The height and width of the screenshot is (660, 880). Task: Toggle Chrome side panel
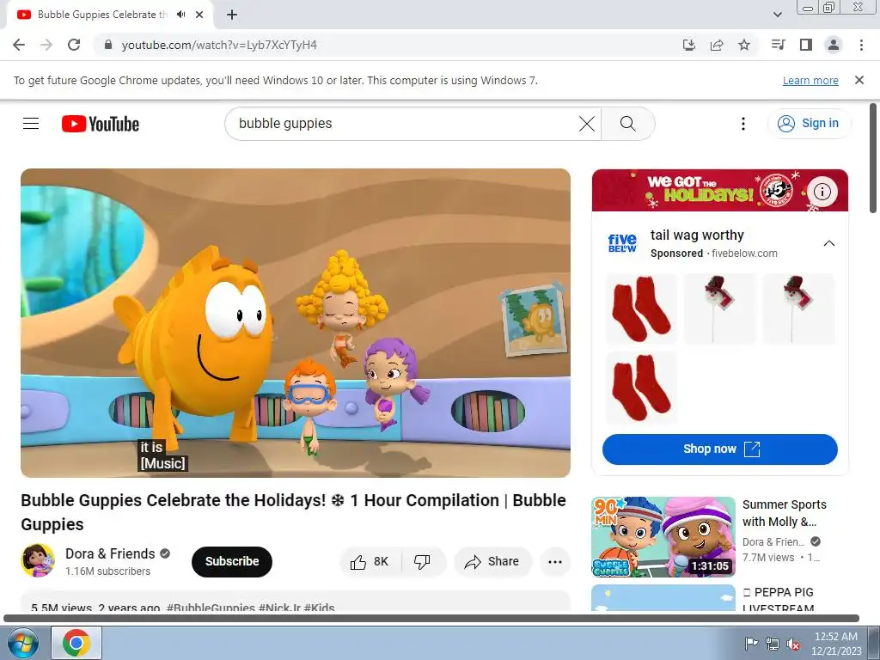pyautogui.click(x=806, y=45)
